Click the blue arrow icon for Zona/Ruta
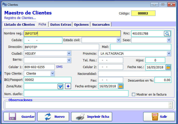Image resolution: width=178 pixels, height=124 pixels. pos(60,86)
